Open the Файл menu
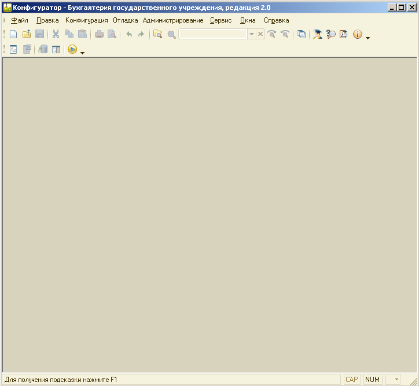 tap(20, 20)
